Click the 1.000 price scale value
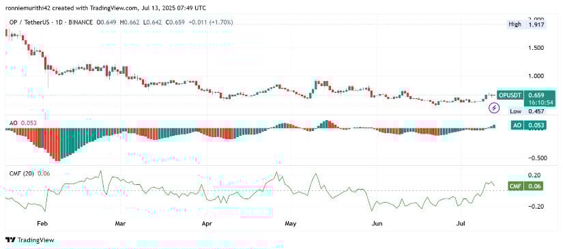The image size is (563, 249). click(x=536, y=76)
